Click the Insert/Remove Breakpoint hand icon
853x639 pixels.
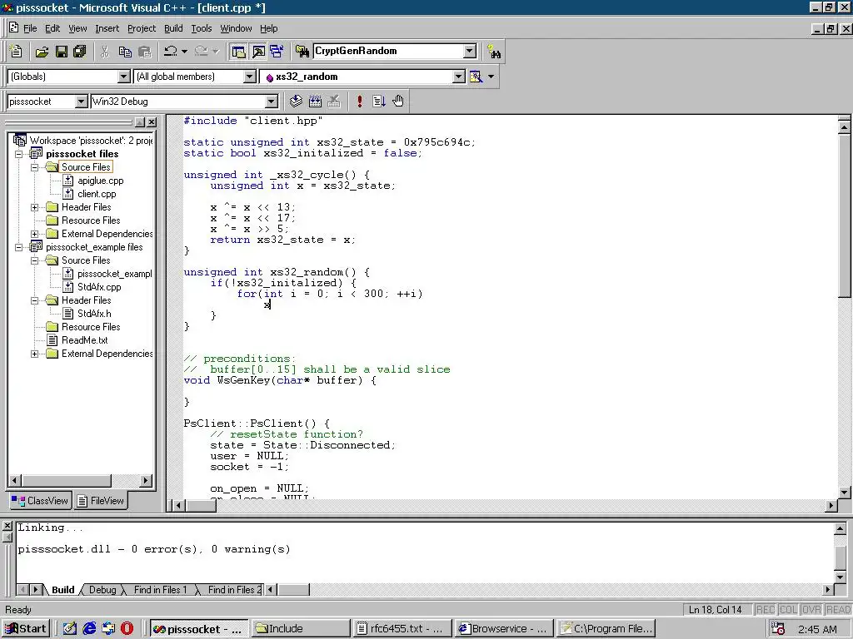tap(398, 101)
